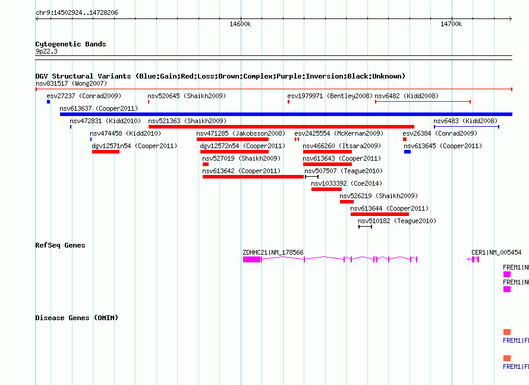Viewport: 529px width, 385px height.
Task: Select the nsv613645 (Cooper2011) blue marker
Action: pyautogui.click(x=407, y=152)
